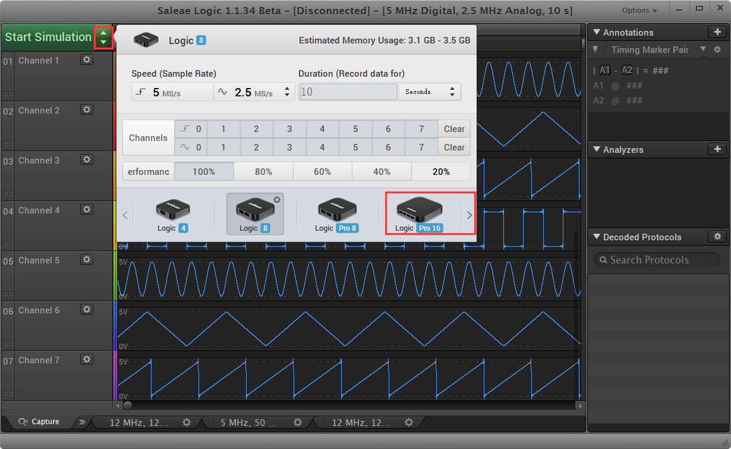Click the Start Simulation button
The image size is (731, 449).
[48, 37]
